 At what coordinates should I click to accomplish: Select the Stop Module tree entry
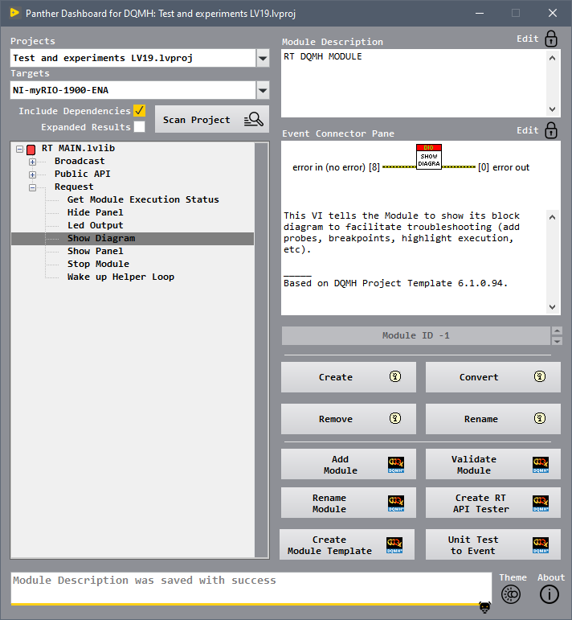click(98, 264)
